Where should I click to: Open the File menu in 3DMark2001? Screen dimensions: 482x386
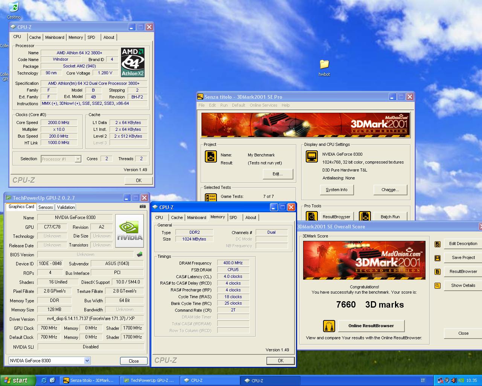[x=201, y=105]
